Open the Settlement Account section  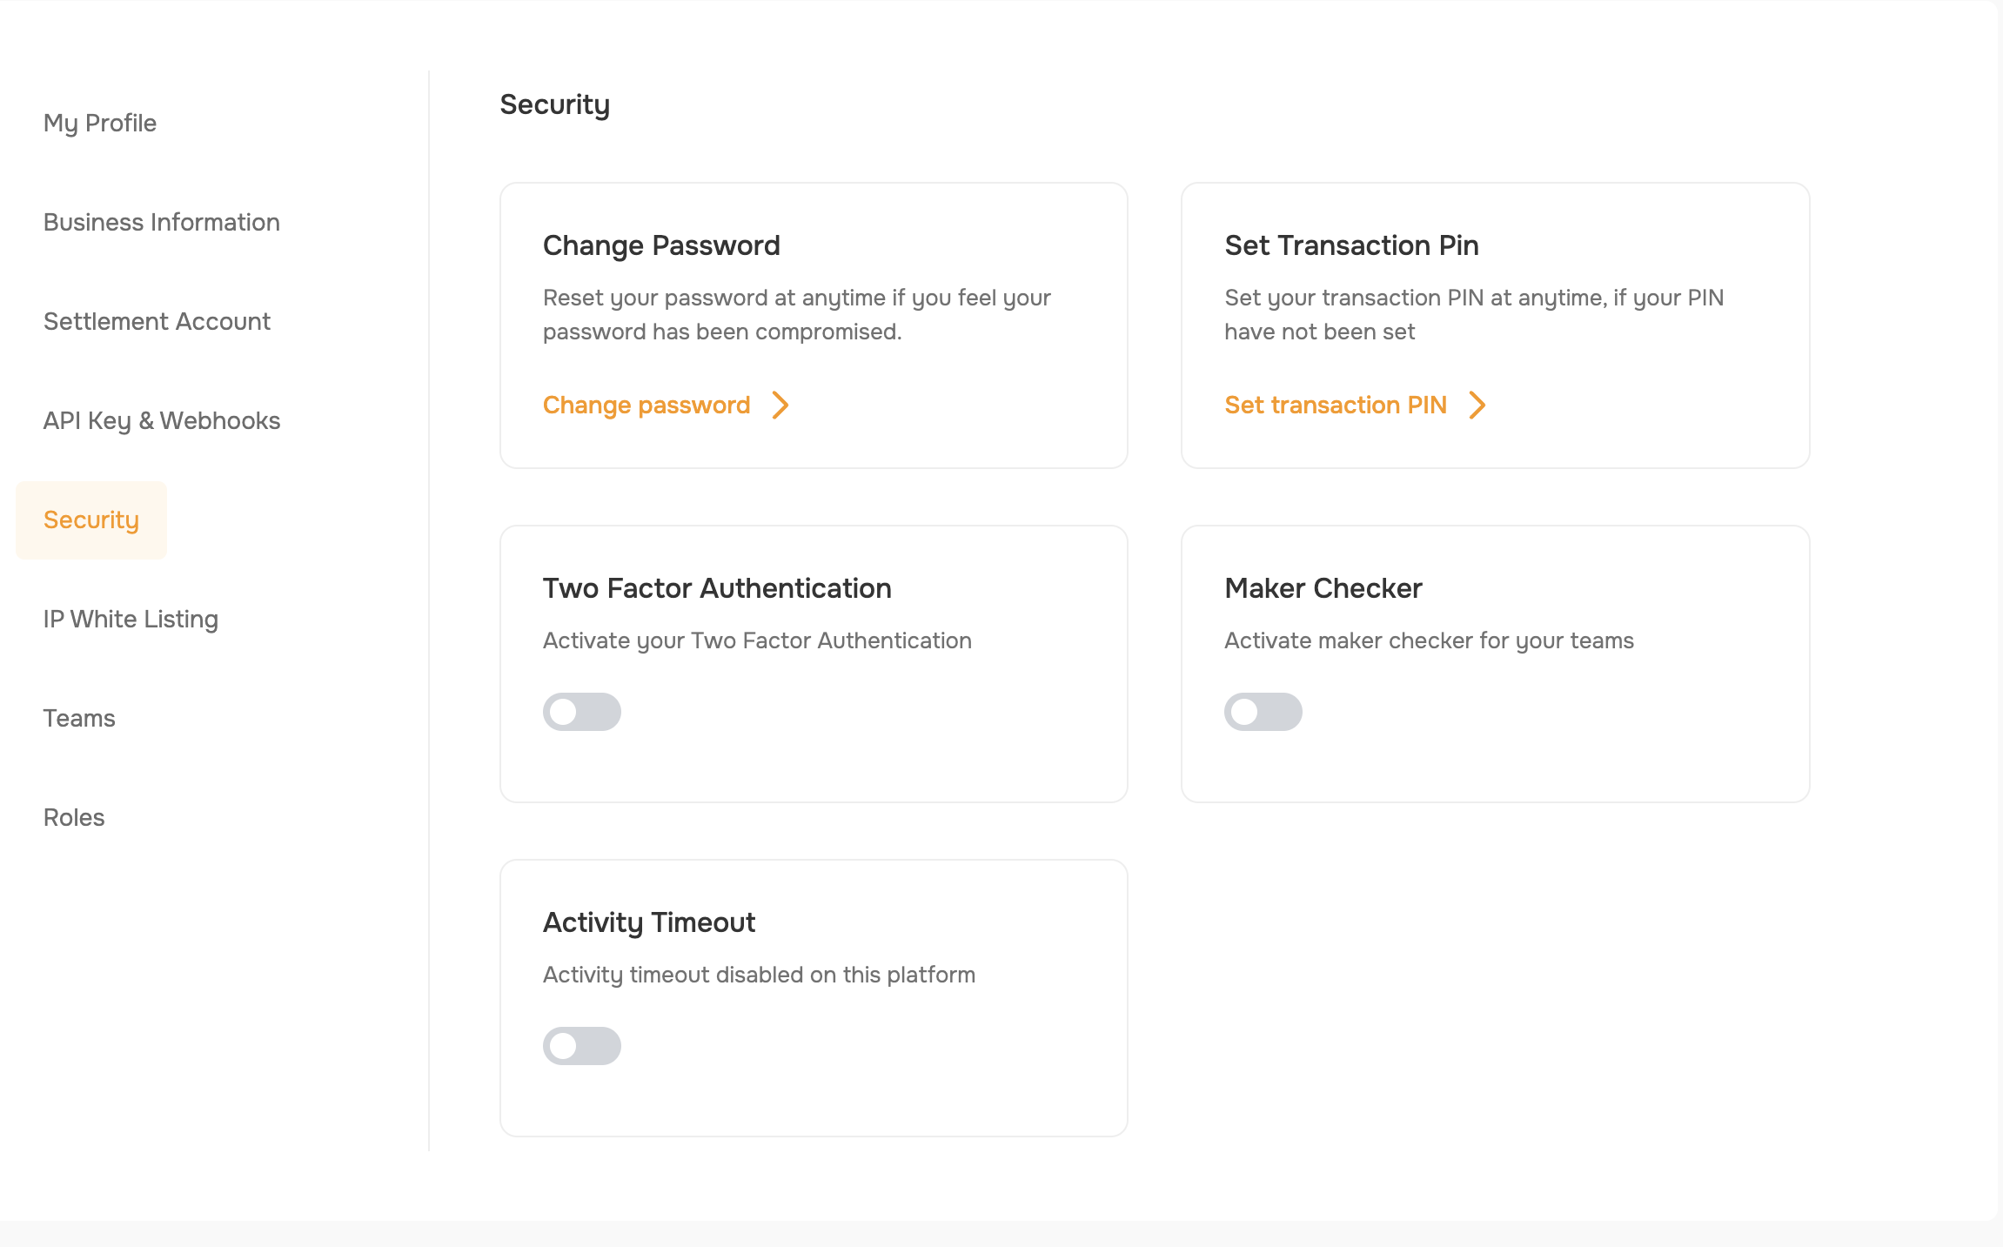157,321
